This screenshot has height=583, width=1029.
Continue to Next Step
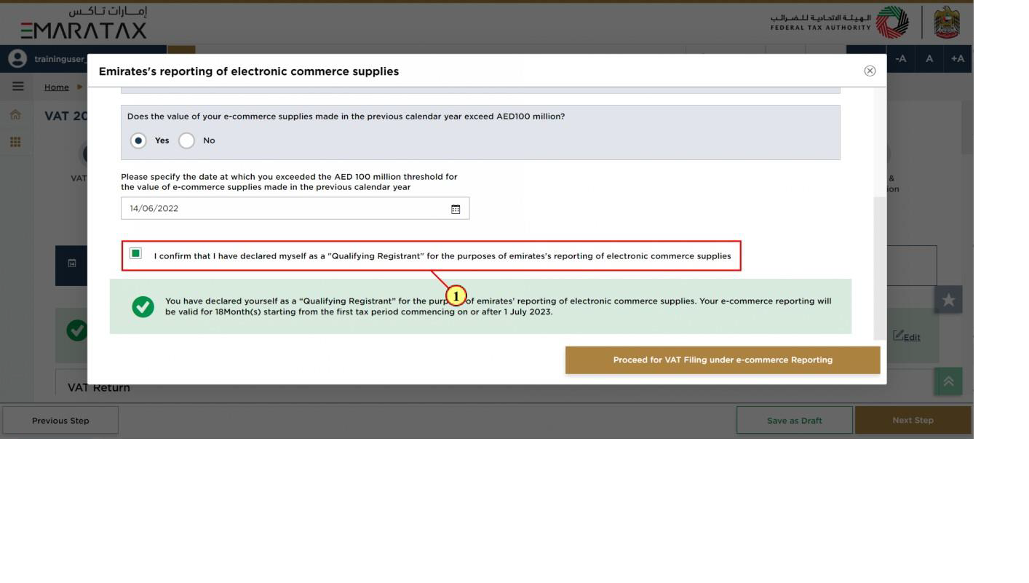tap(913, 420)
